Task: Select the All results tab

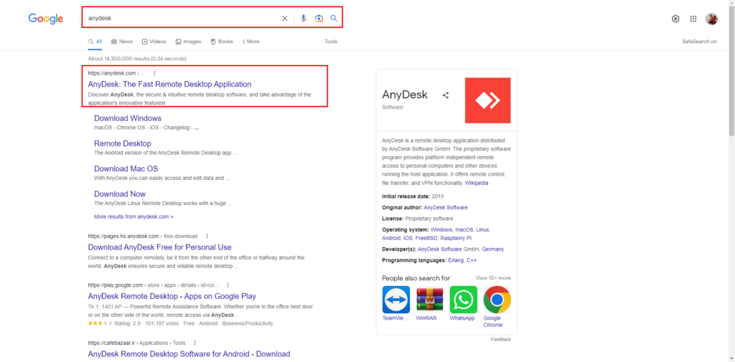Action: 95,42
